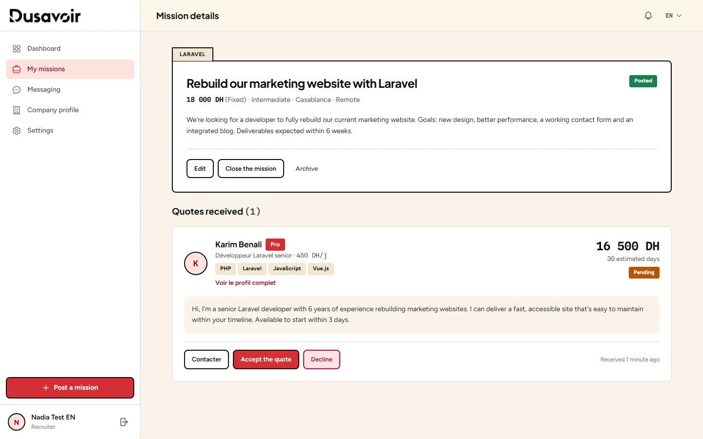This screenshot has width=703, height=439.
Task: Click the Laravel skill tag
Action: [x=252, y=269]
